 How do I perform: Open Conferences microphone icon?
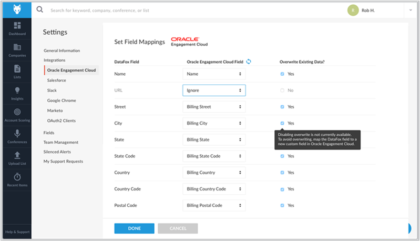point(17,134)
